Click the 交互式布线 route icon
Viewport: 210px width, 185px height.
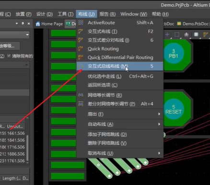(81, 31)
